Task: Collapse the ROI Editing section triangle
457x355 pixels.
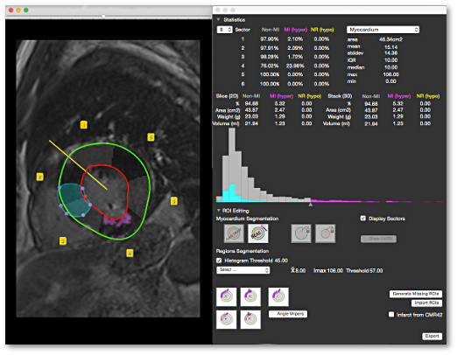Action: point(218,210)
